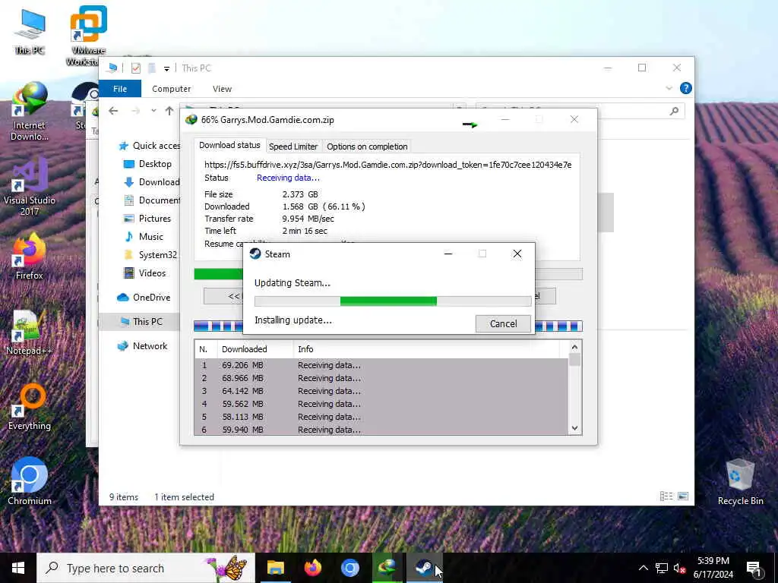Switch Explorer to details view icon
Viewport: 778px width, 583px height.
[666, 496]
